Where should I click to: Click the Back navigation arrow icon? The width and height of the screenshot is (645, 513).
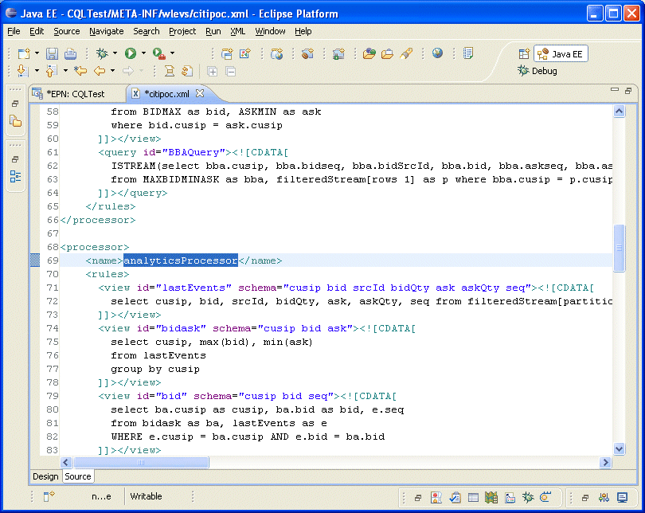tap(99, 71)
